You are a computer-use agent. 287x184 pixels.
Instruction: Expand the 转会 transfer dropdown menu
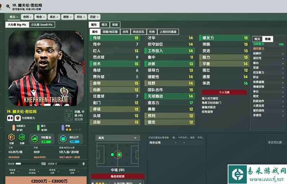tap(40, 17)
